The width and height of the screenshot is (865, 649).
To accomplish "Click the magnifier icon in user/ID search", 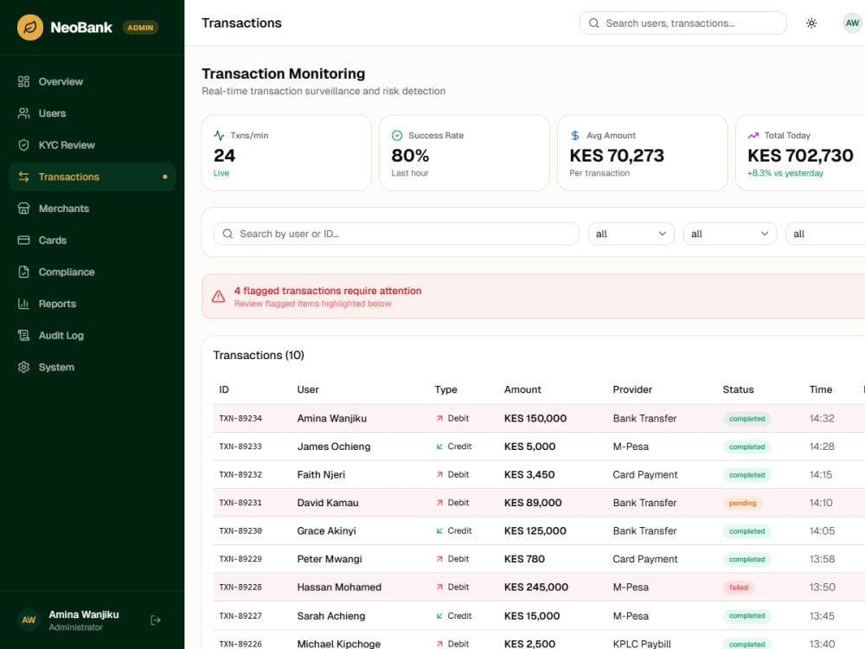I will (x=227, y=234).
